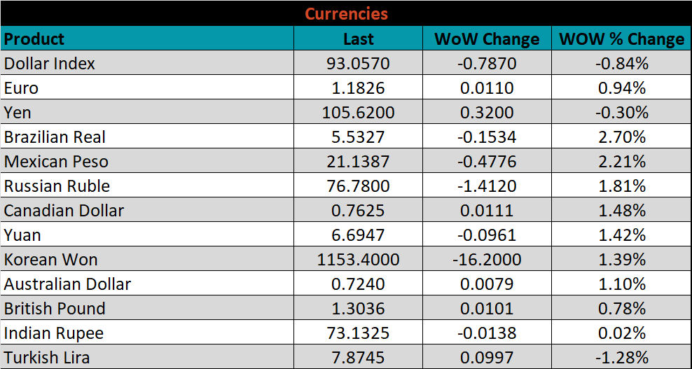Viewport: 692px width, 369px height.
Task: Click the Currencies table title
Action: (x=346, y=13)
